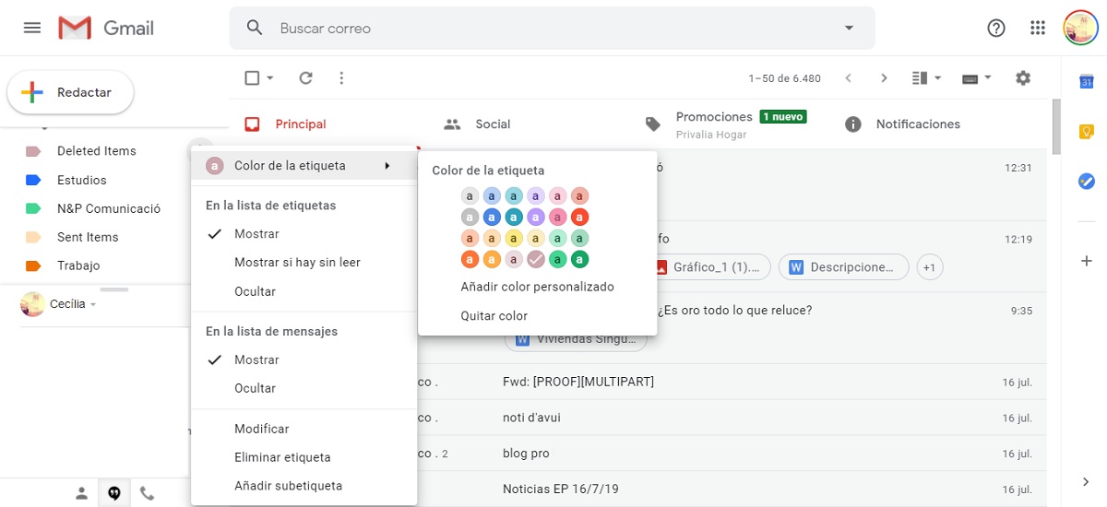
Task: Pick the dark green label color swatch
Action: pos(579,259)
